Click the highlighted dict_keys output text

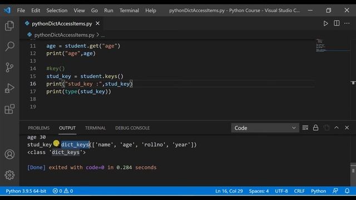pyautogui.click(x=75, y=144)
